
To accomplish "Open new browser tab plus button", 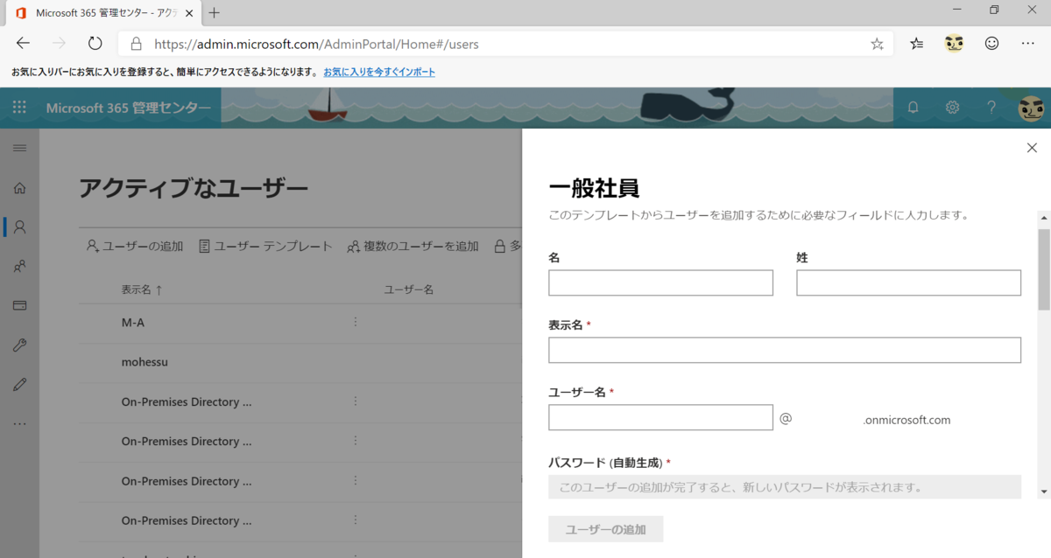I will pos(215,13).
